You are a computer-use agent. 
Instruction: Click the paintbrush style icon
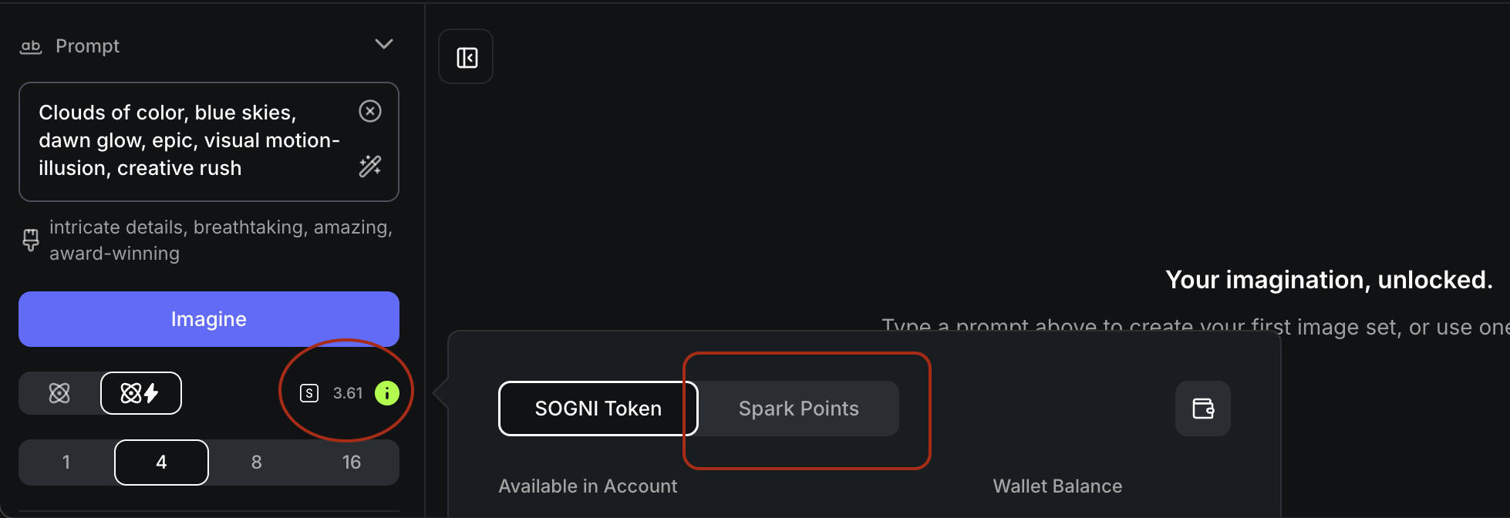31,240
